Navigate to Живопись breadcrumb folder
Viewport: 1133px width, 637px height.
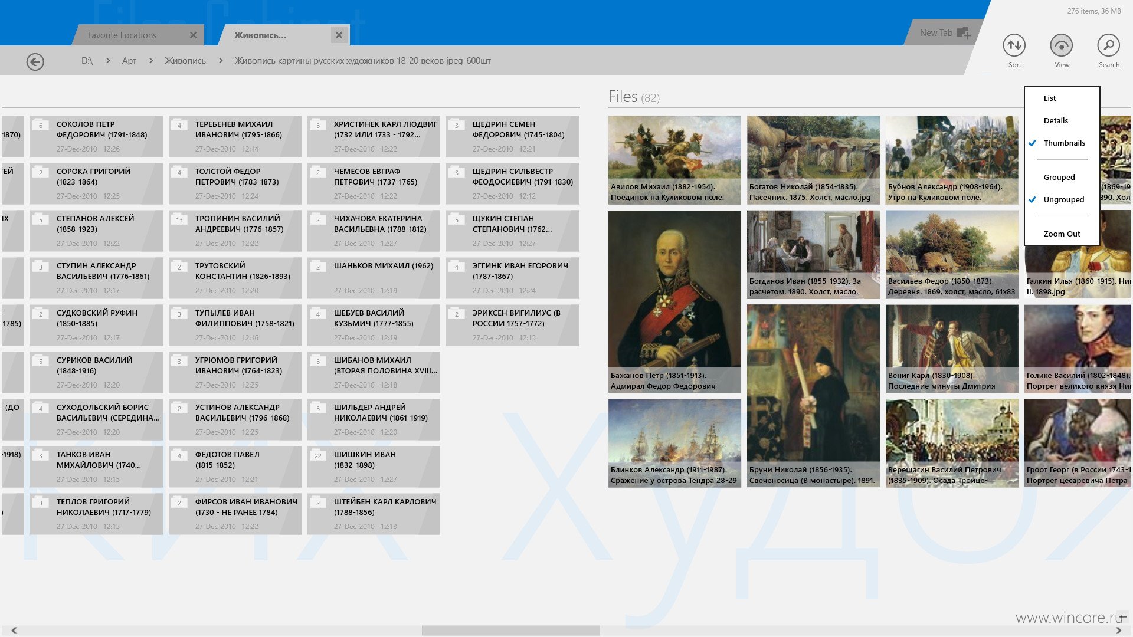[185, 61]
